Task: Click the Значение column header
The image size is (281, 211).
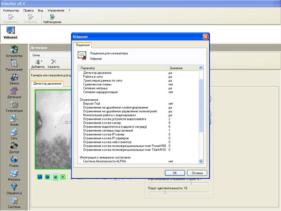Action: 182,68
